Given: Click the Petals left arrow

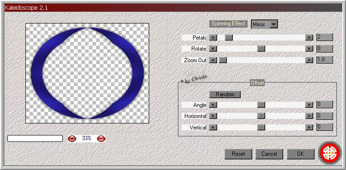Looking at the screenshot, I should click(213, 37).
